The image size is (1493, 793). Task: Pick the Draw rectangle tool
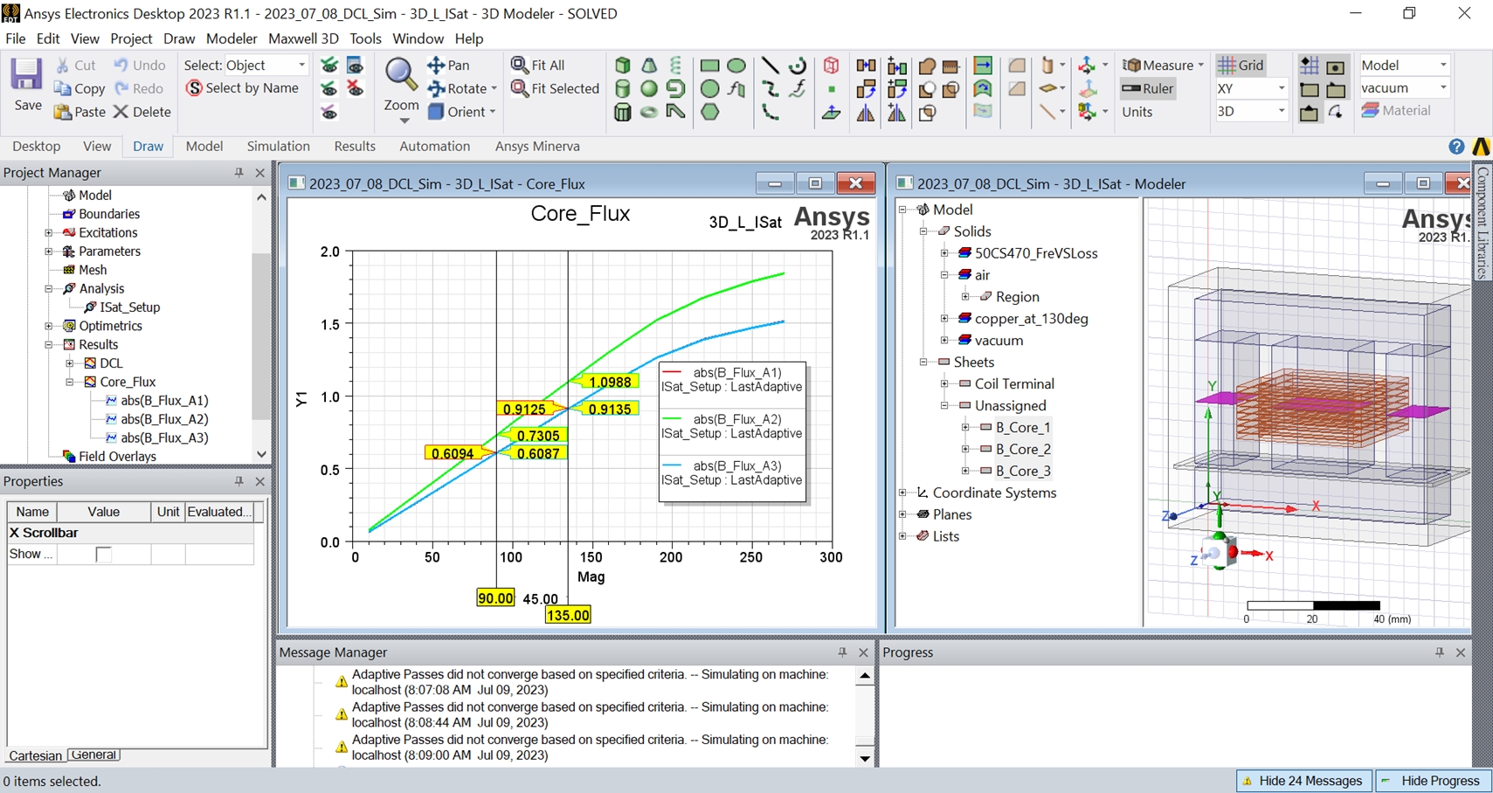[709, 66]
